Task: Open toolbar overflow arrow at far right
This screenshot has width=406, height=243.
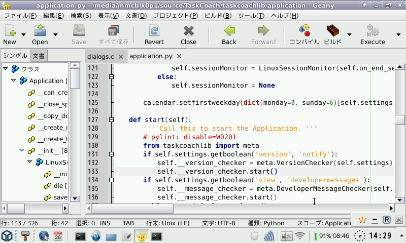Action: [398, 34]
